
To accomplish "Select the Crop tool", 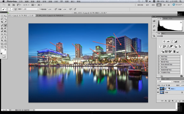I will coord(2,22).
